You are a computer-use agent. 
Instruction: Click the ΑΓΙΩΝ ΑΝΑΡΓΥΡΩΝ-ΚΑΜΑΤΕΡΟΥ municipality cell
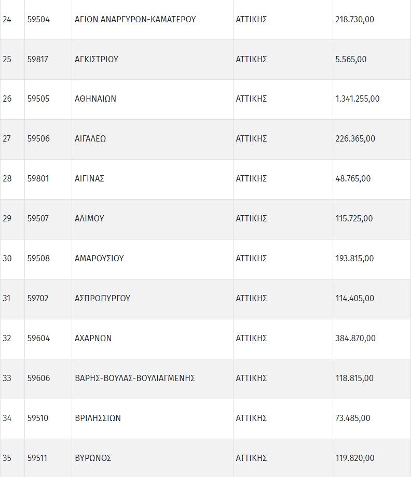pos(135,19)
